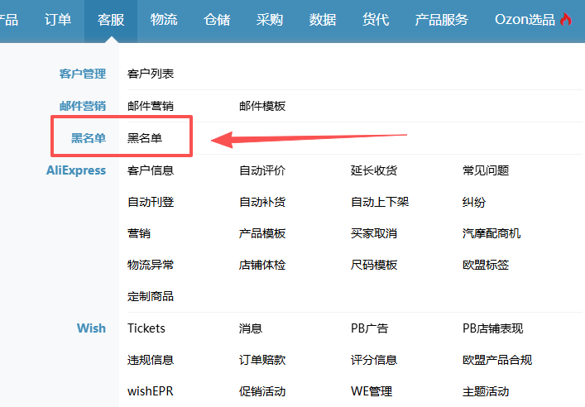
Task: Open the 客服 top menu tab
Action: pos(111,20)
